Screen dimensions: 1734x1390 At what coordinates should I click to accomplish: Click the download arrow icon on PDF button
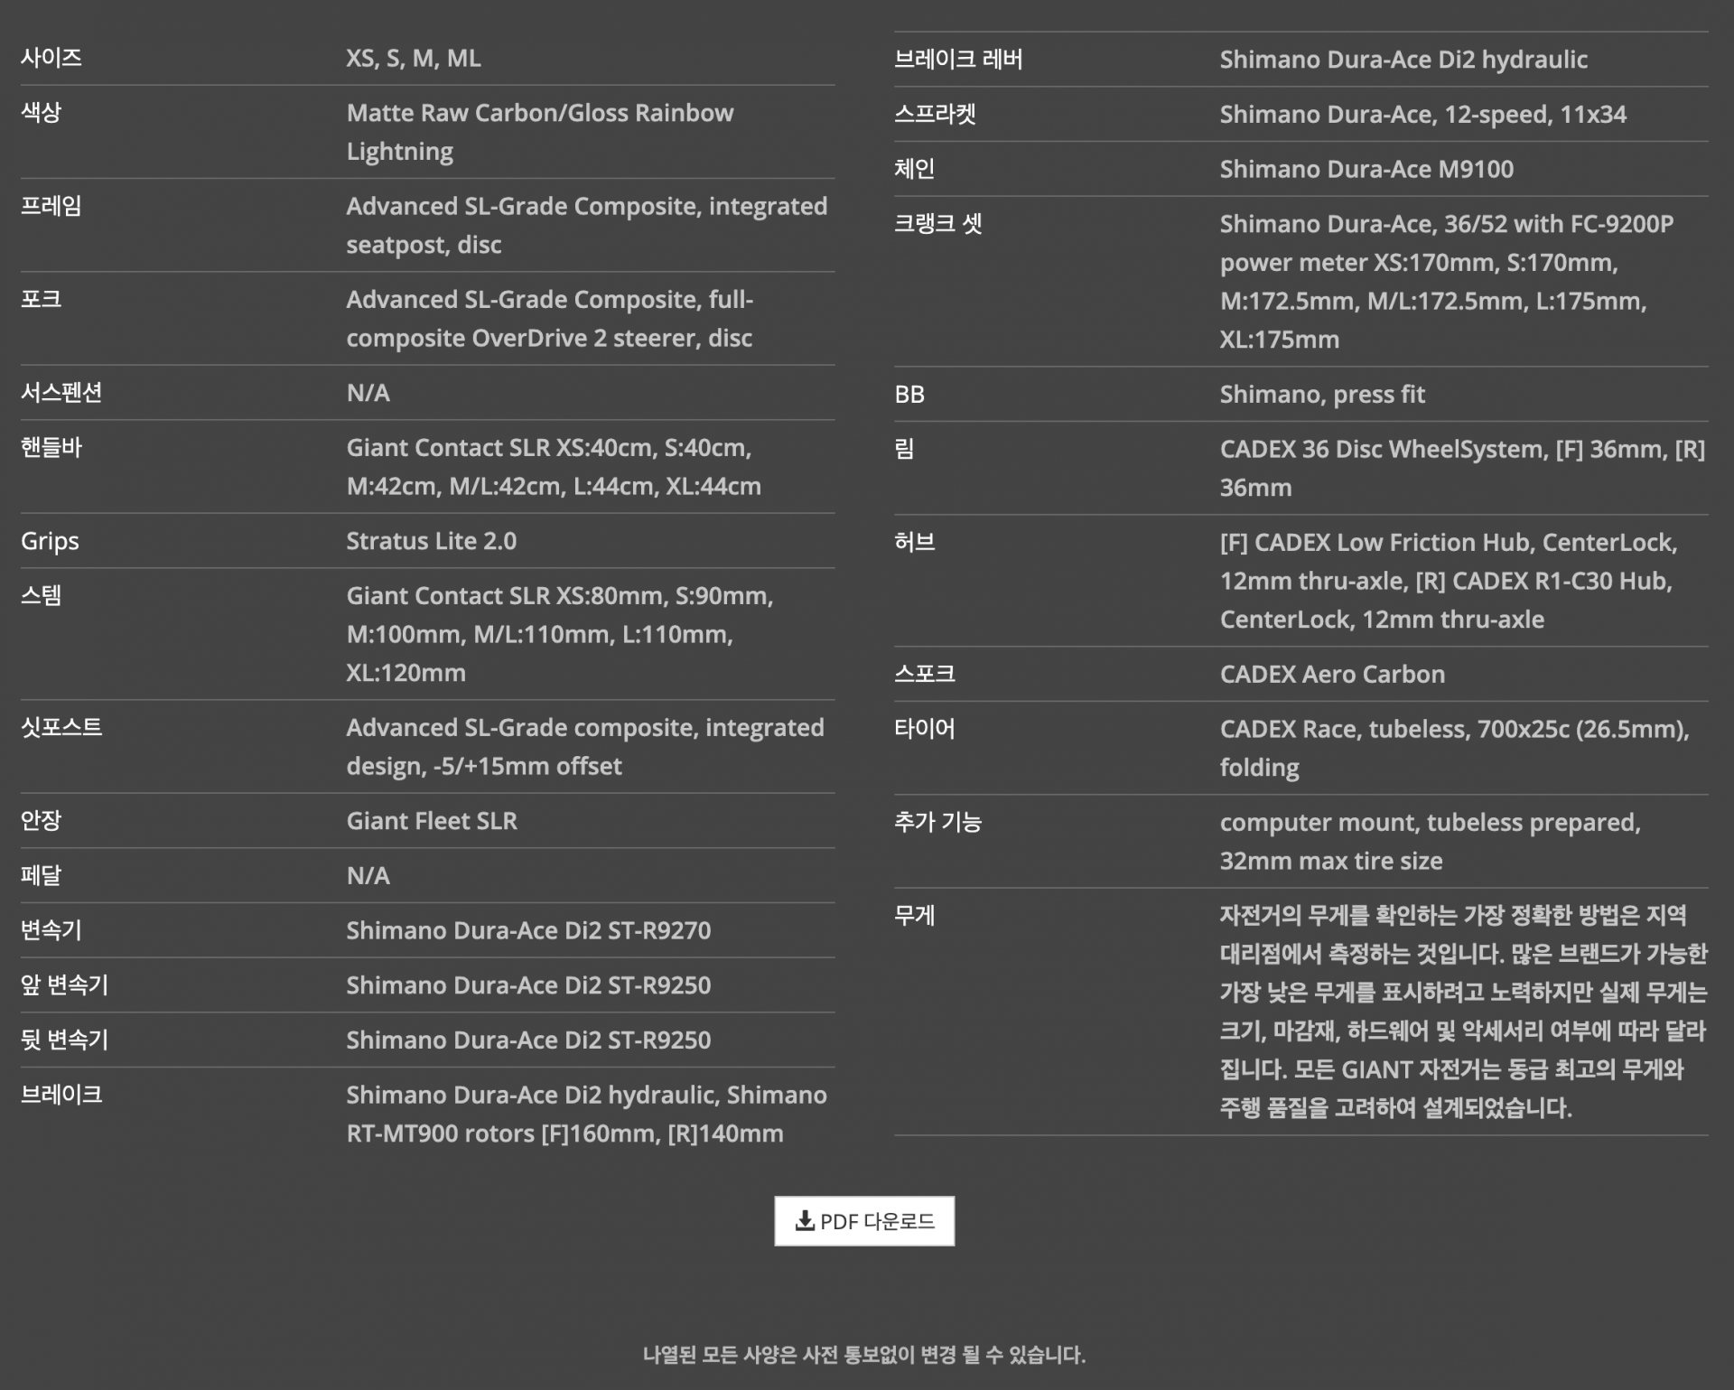pos(804,1221)
